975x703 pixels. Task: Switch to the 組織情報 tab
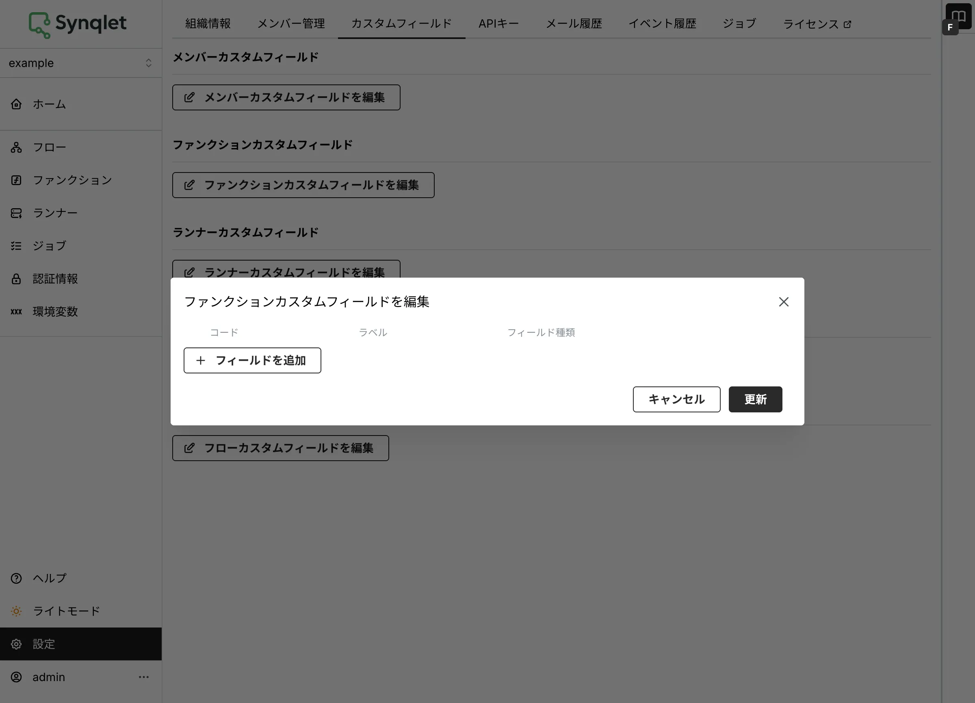pyautogui.click(x=208, y=24)
